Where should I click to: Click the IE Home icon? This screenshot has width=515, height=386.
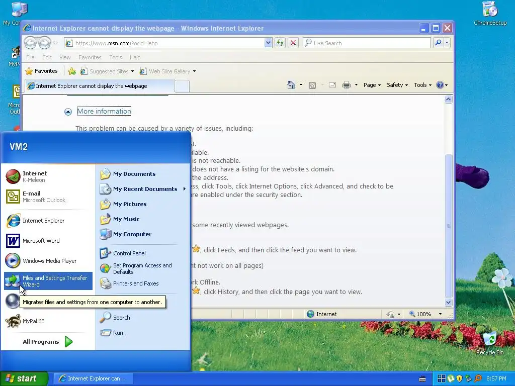291,85
